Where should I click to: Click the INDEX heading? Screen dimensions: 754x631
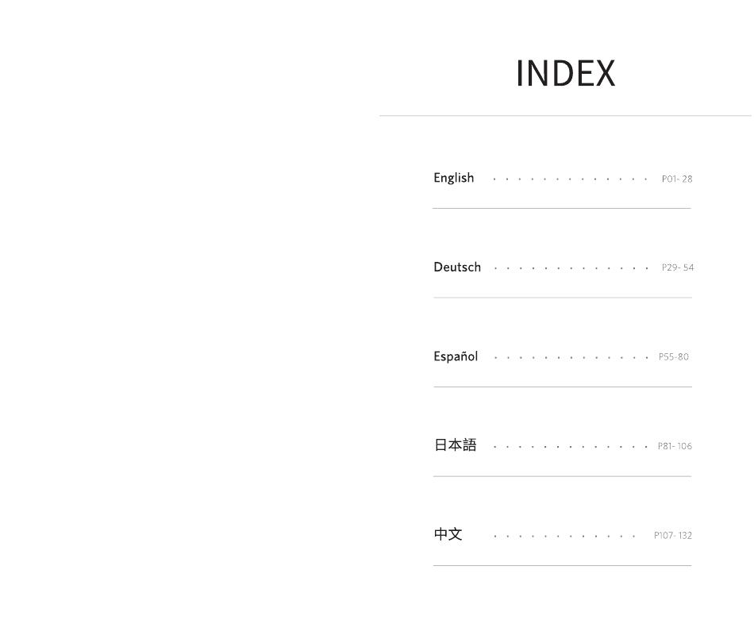click(x=565, y=74)
